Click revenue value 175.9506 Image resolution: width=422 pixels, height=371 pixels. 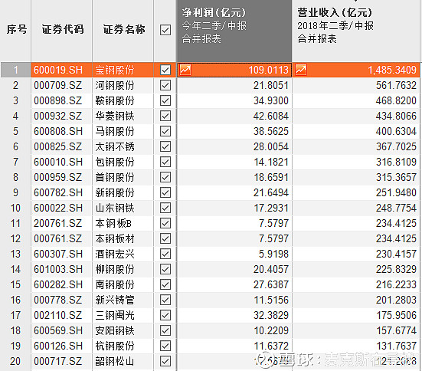point(396,315)
